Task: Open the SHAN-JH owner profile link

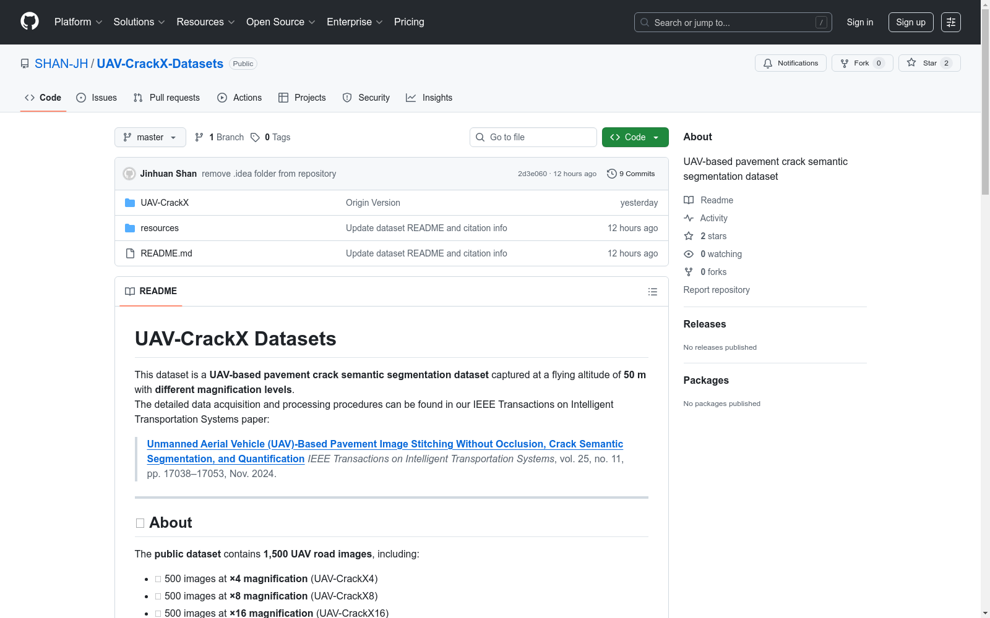Action: click(x=61, y=64)
